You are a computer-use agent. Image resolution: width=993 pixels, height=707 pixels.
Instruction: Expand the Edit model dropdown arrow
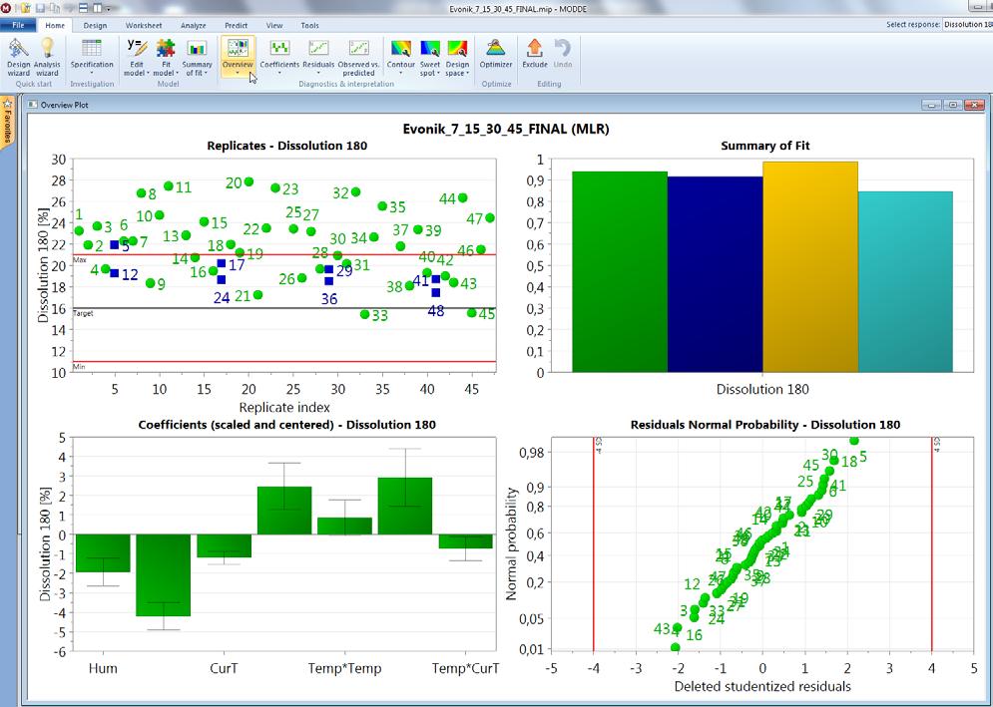tap(148, 73)
